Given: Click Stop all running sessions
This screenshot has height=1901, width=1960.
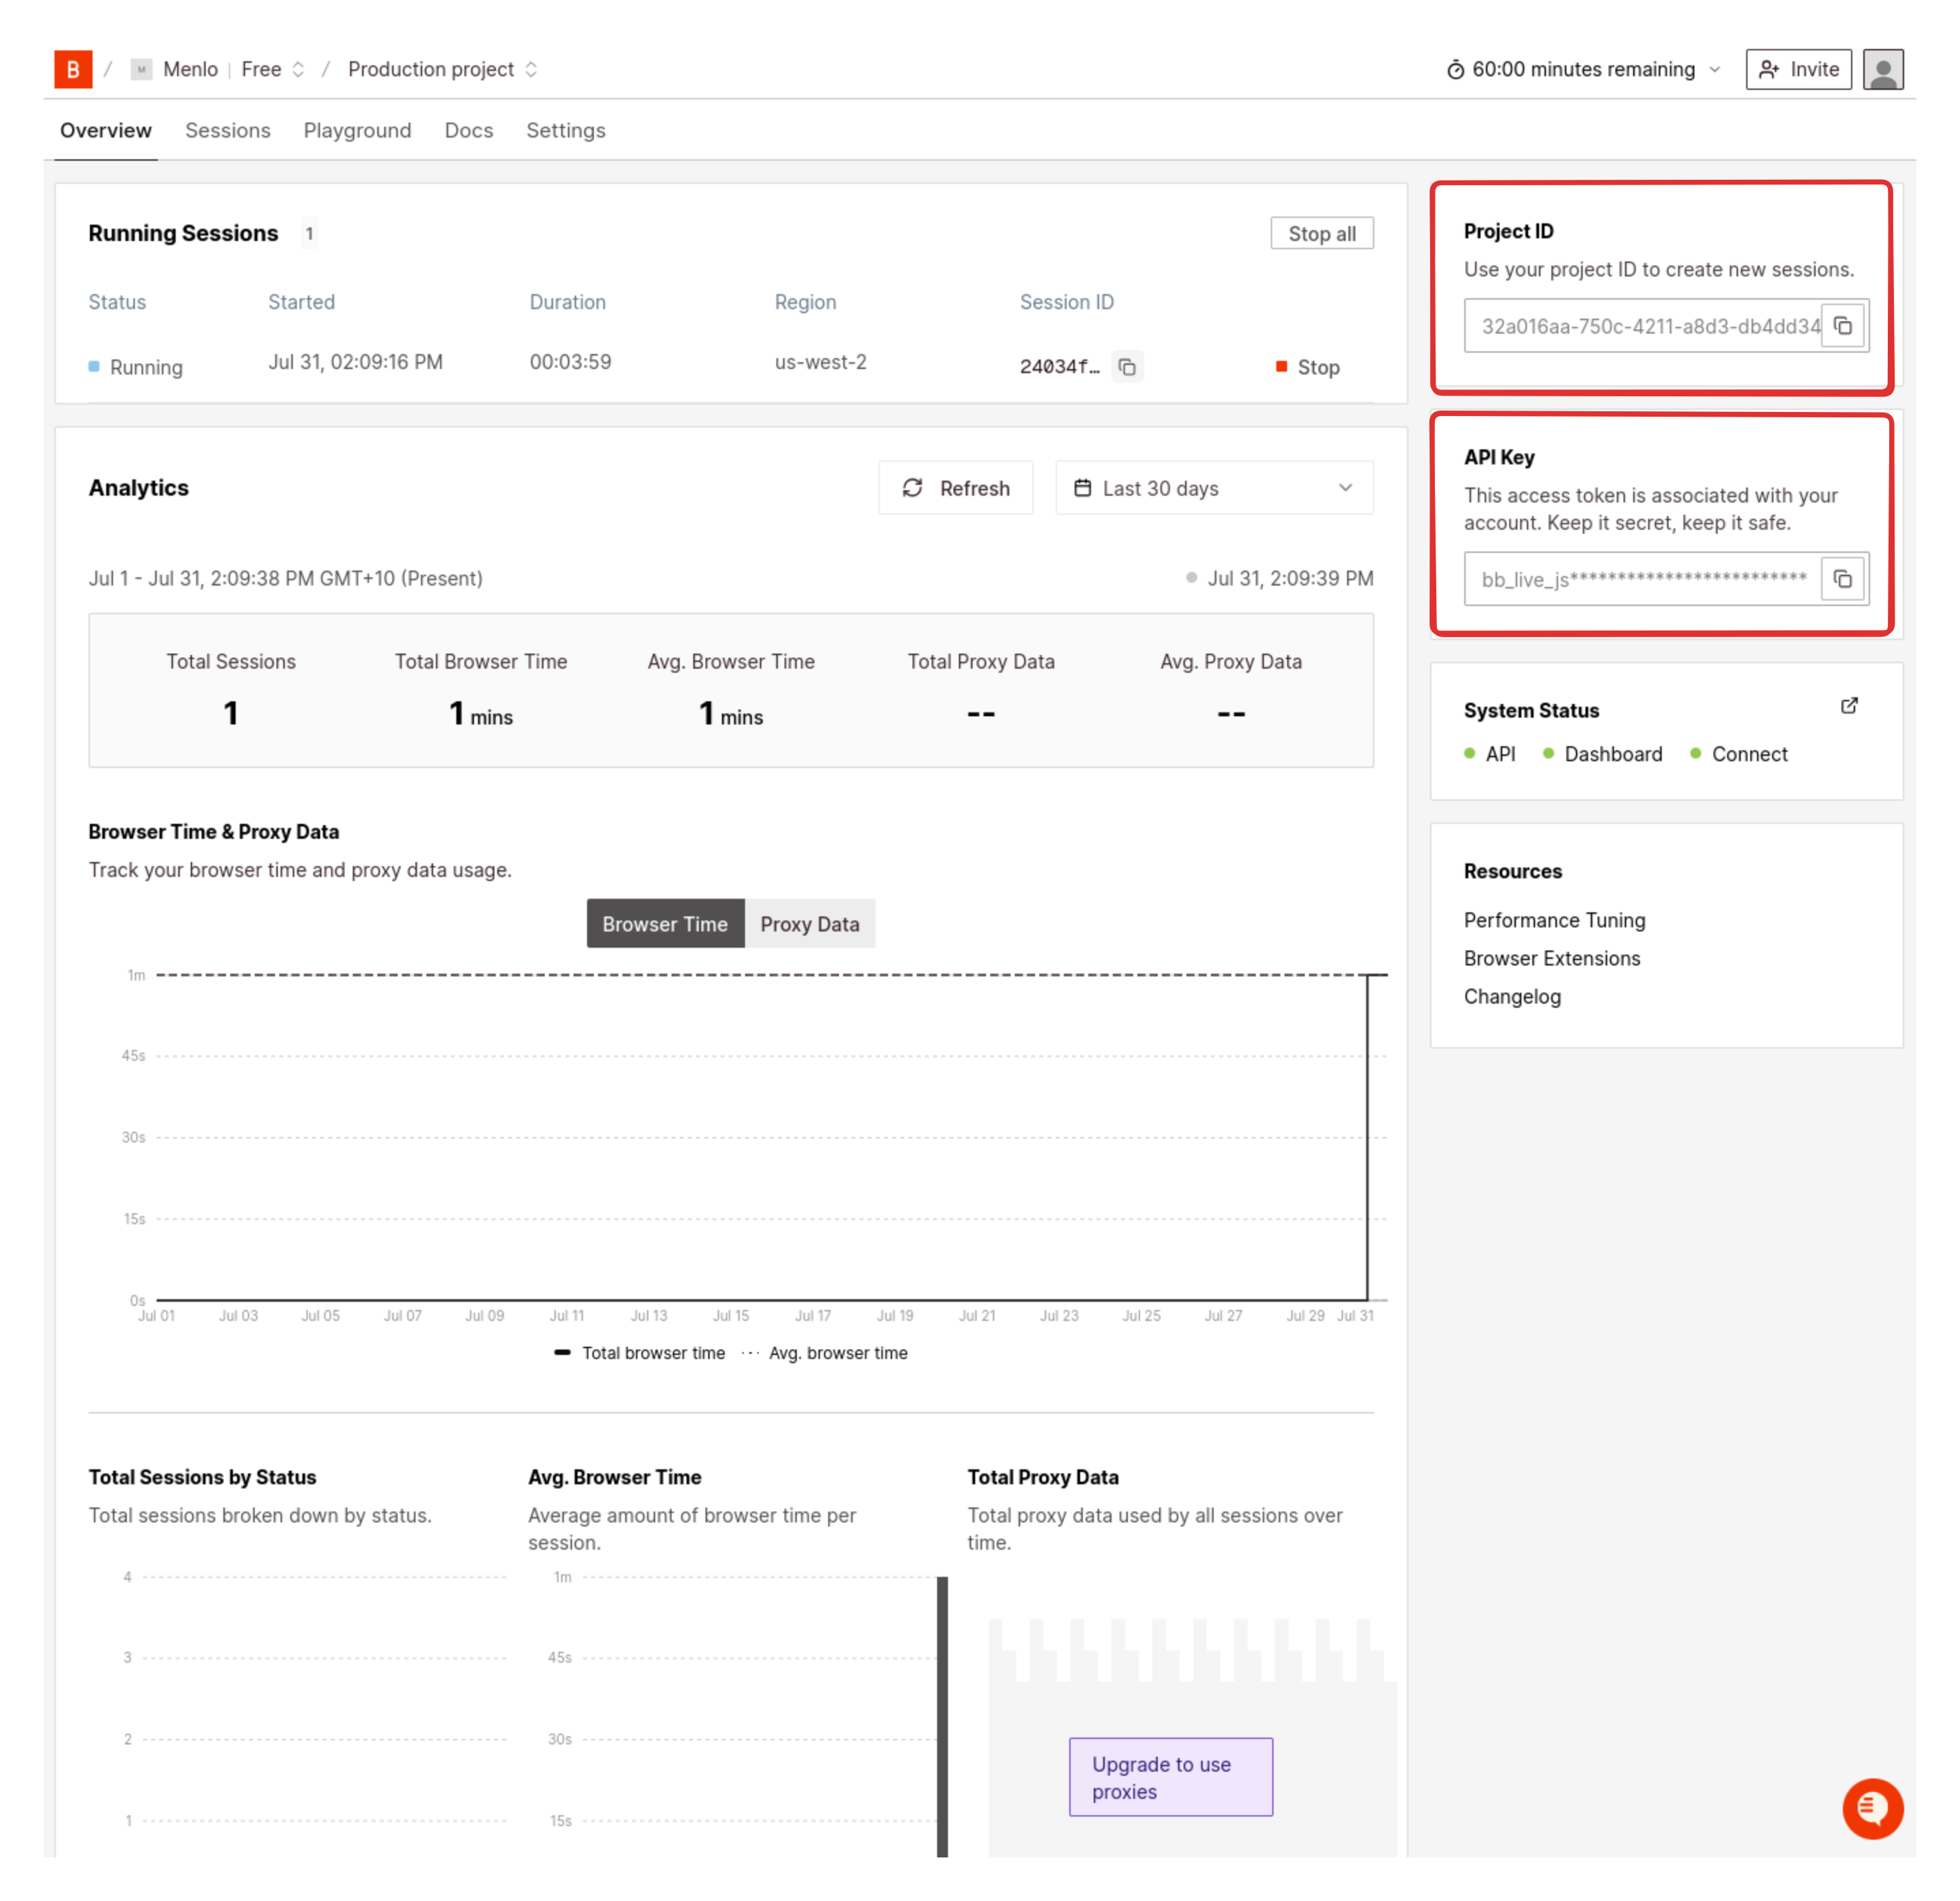Looking at the screenshot, I should click(1322, 233).
